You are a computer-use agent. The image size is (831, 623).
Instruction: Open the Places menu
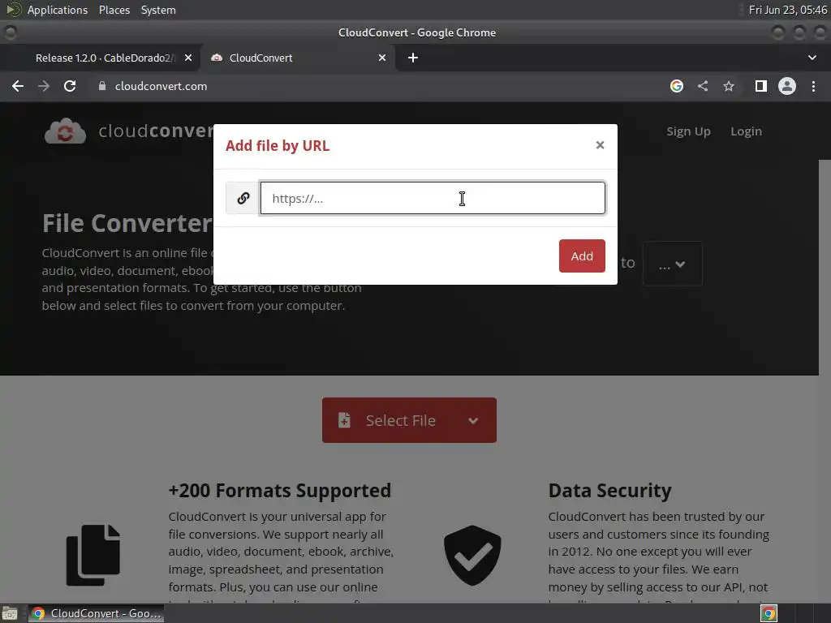click(114, 10)
